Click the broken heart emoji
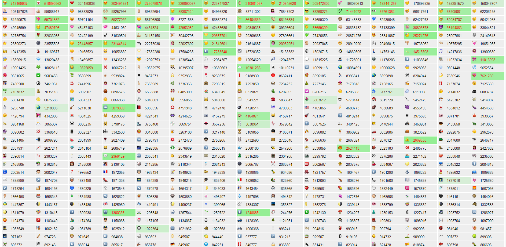 (5, 27)
